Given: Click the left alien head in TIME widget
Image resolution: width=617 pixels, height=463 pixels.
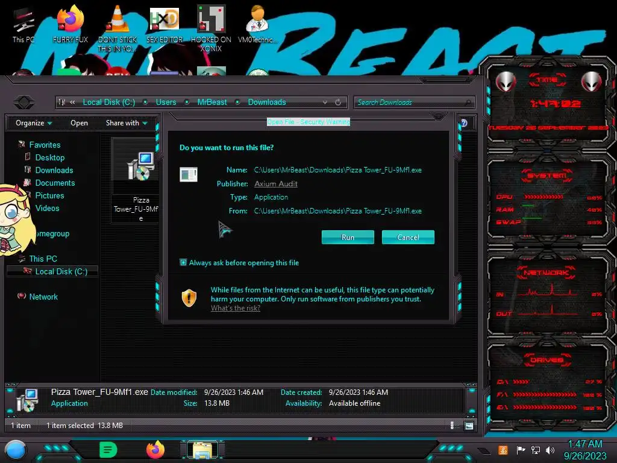Looking at the screenshot, I should (506, 81).
